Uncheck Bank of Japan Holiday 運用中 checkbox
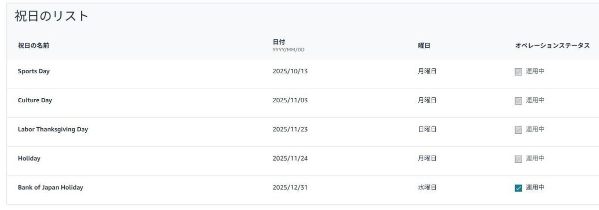Viewport: 599px width, 210px height. tap(518, 188)
